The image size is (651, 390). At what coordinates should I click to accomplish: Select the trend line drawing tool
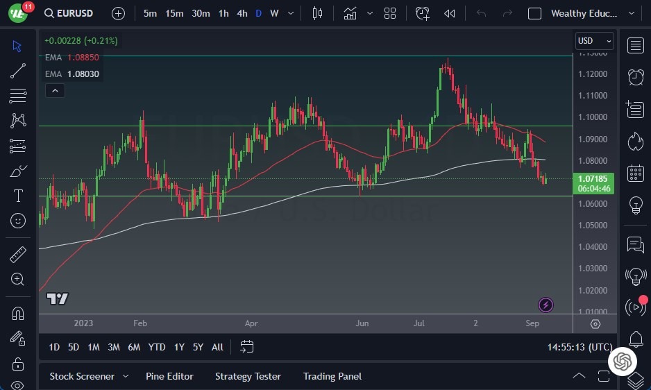click(18, 71)
